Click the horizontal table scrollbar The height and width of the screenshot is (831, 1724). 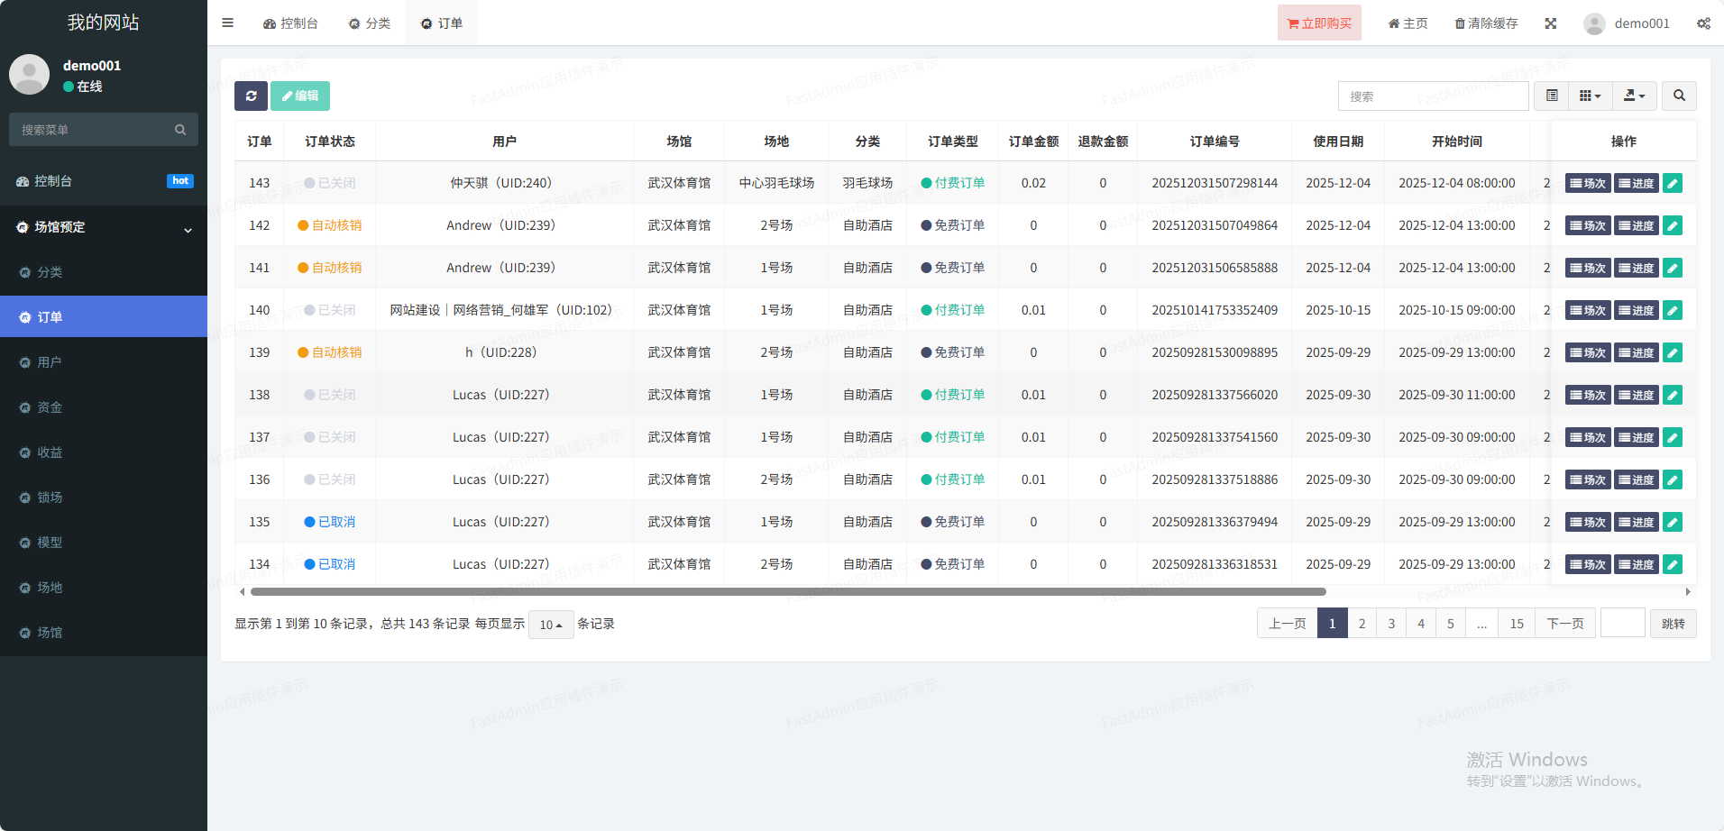787,592
